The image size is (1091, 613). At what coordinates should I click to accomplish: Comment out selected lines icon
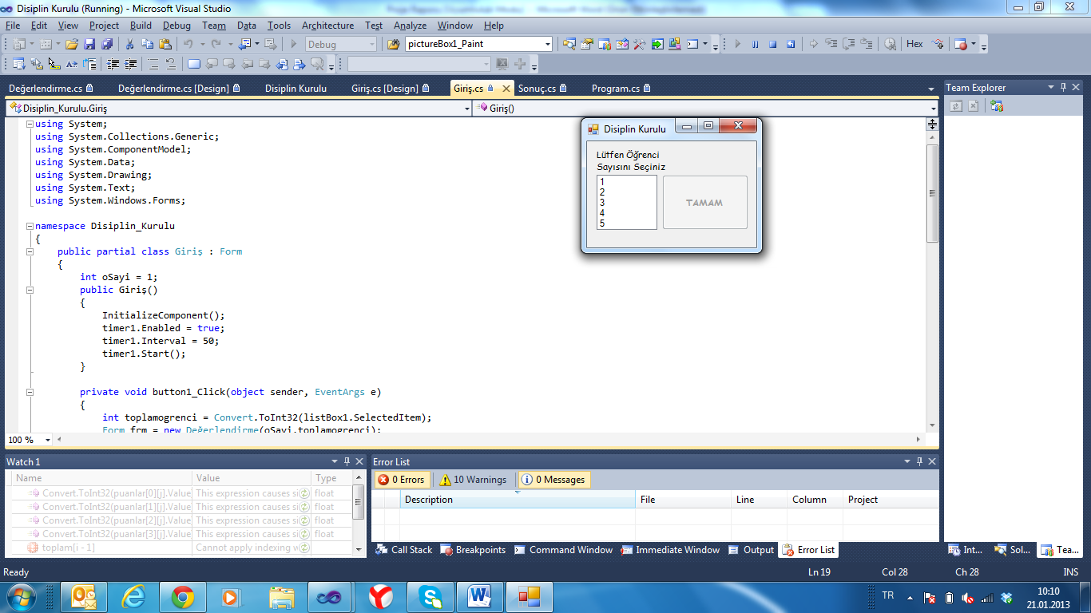pyautogui.click(x=153, y=64)
